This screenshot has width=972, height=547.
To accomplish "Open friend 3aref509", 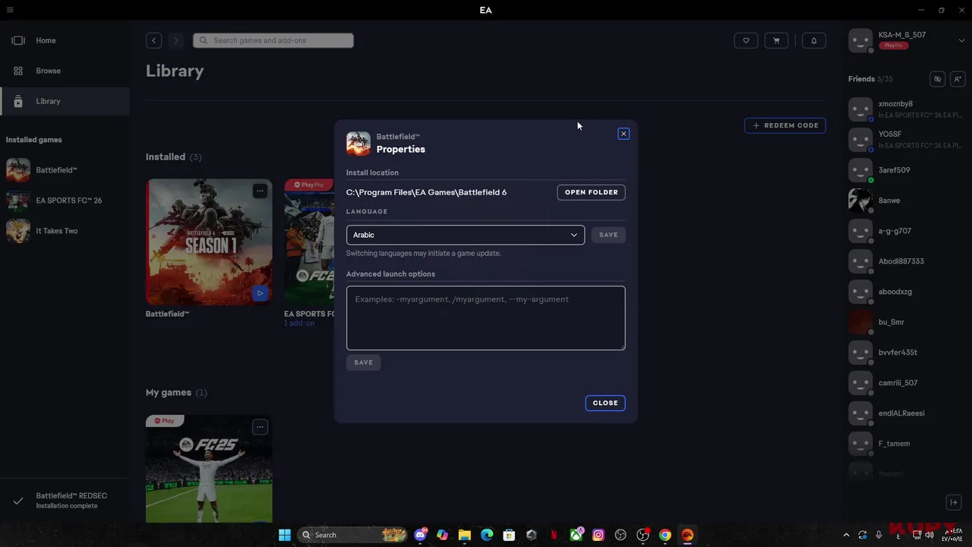I will 907,170.
